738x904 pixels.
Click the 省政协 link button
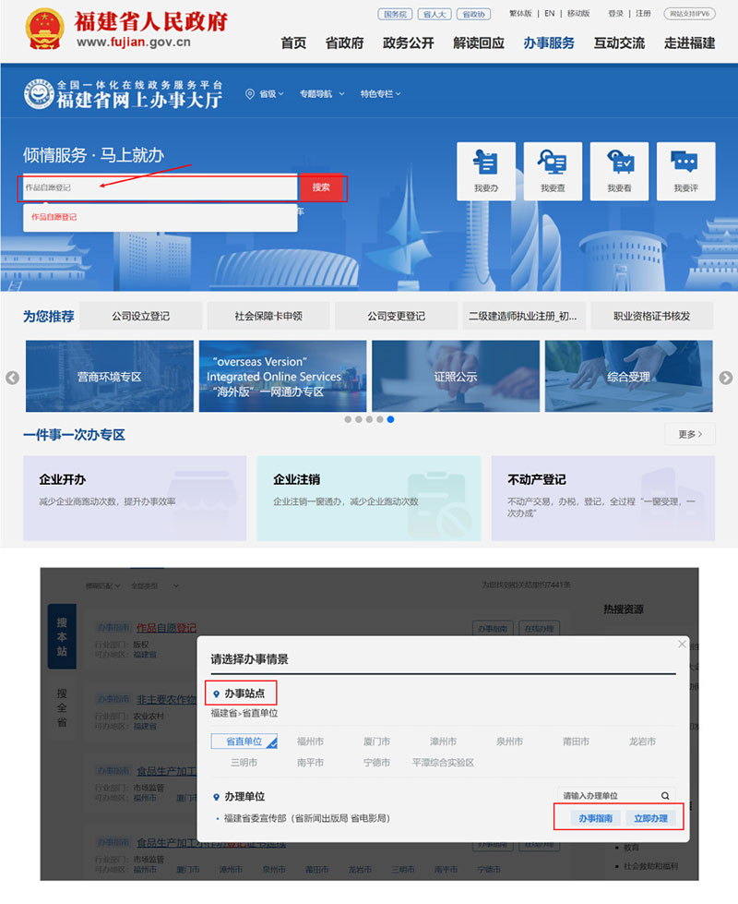point(473,15)
